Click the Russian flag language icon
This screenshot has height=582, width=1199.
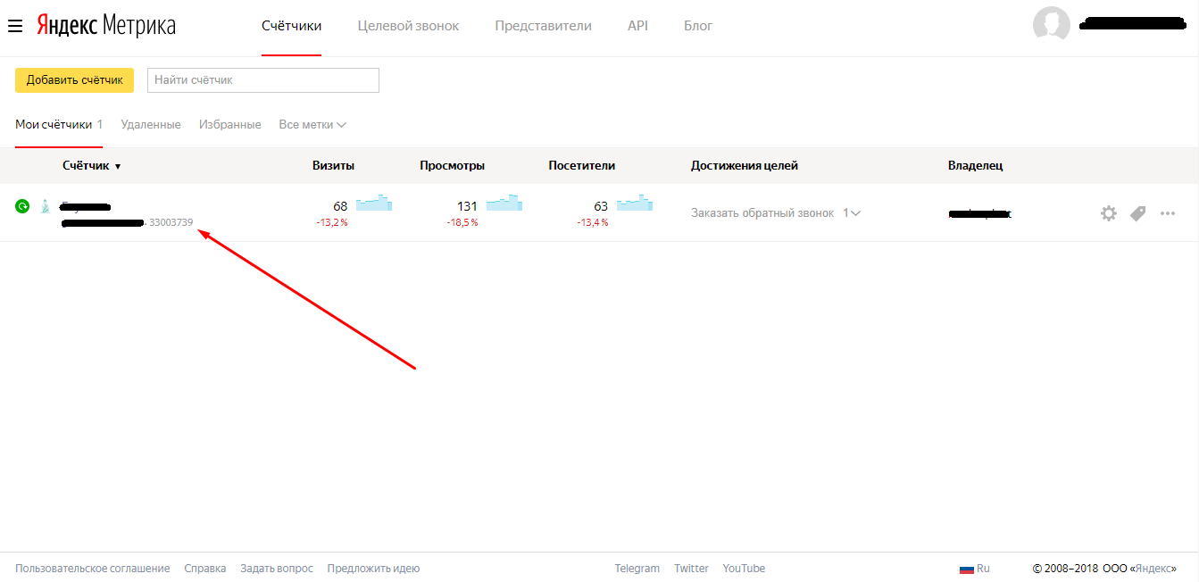coord(966,569)
